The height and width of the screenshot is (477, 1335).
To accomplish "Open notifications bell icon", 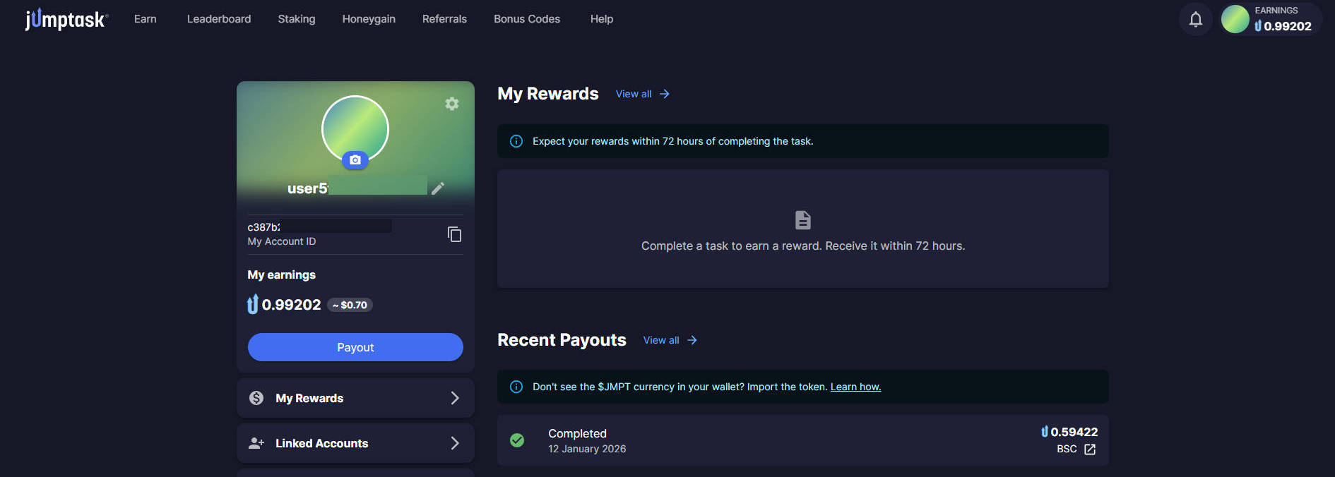I will (x=1195, y=20).
